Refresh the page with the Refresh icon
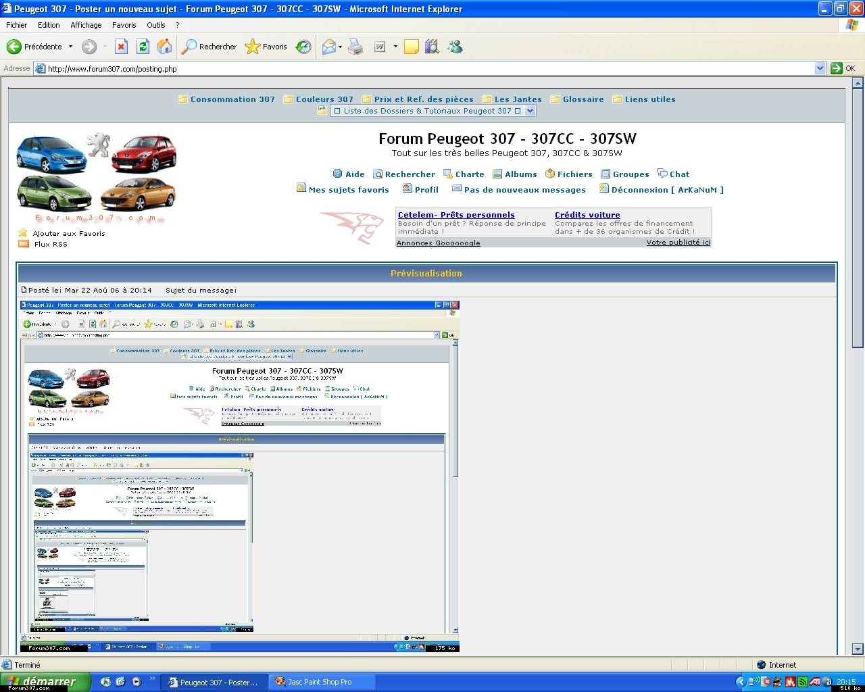865x692 pixels. tap(143, 47)
